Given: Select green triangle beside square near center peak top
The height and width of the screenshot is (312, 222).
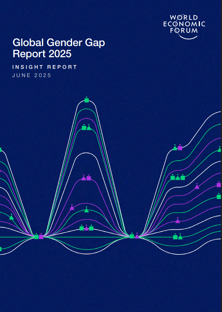Looking at the screenshot, I should [x=89, y=128].
